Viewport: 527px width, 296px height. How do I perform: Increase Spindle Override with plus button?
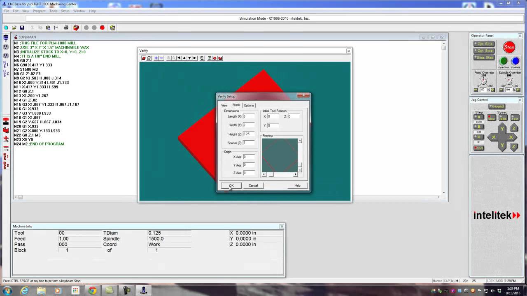pyautogui.click(x=518, y=90)
